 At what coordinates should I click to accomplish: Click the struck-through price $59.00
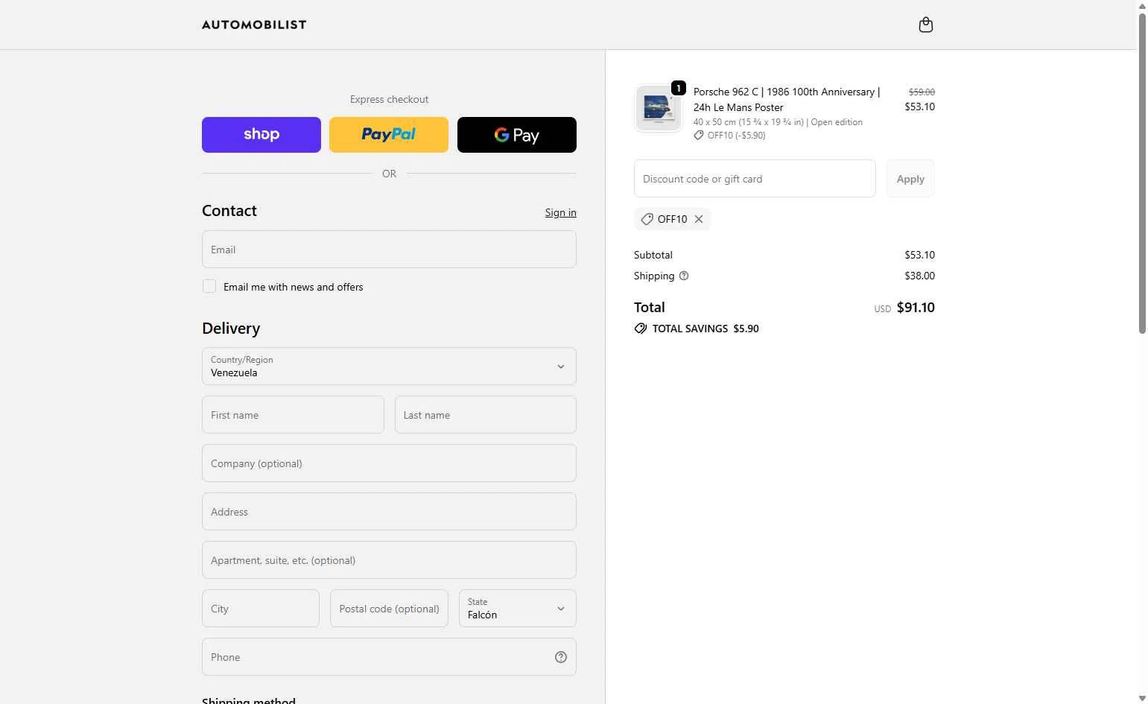pyautogui.click(x=922, y=92)
